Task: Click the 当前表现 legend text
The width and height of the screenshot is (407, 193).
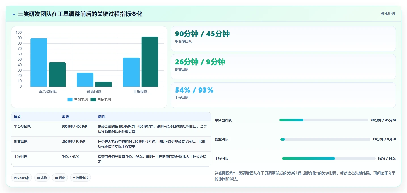Action: [x=81, y=99]
